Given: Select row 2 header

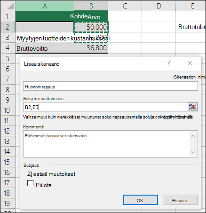Looking at the screenshot, I should point(8,27).
